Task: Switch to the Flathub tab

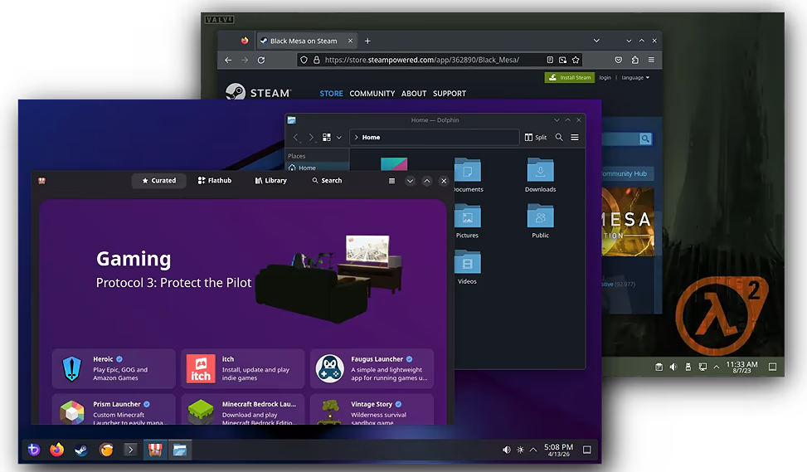Action: point(215,181)
